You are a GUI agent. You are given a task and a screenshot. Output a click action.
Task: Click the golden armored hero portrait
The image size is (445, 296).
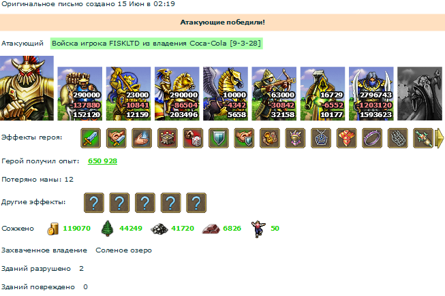27,88
